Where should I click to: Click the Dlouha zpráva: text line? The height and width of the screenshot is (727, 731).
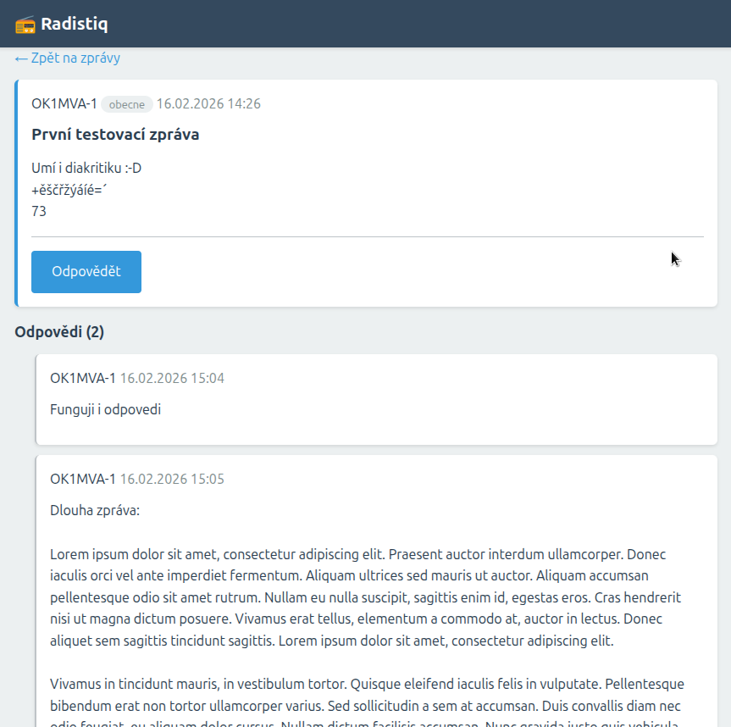[95, 511]
